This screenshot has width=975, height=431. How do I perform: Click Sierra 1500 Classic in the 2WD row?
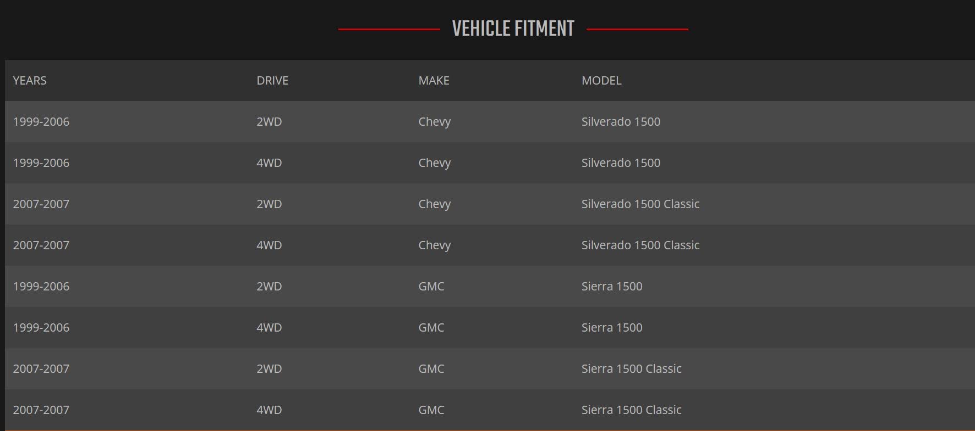point(631,369)
